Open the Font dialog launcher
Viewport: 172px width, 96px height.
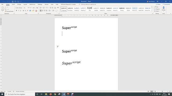click(38, 14)
